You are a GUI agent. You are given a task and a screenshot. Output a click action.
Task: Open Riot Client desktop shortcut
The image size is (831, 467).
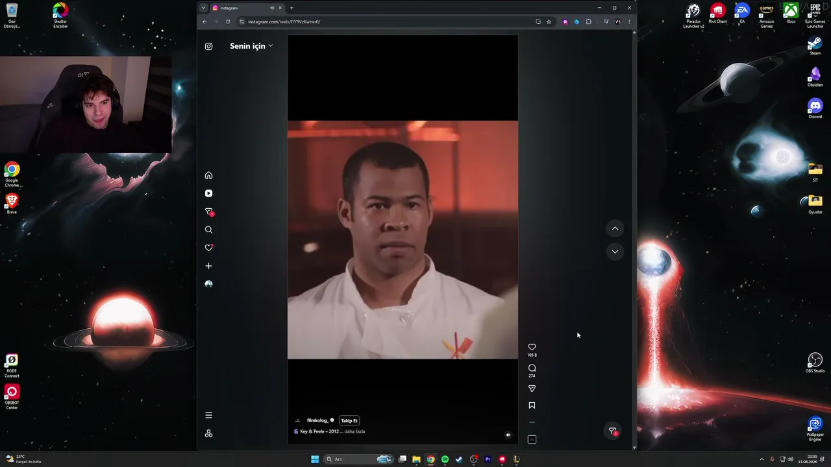(717, 13)
